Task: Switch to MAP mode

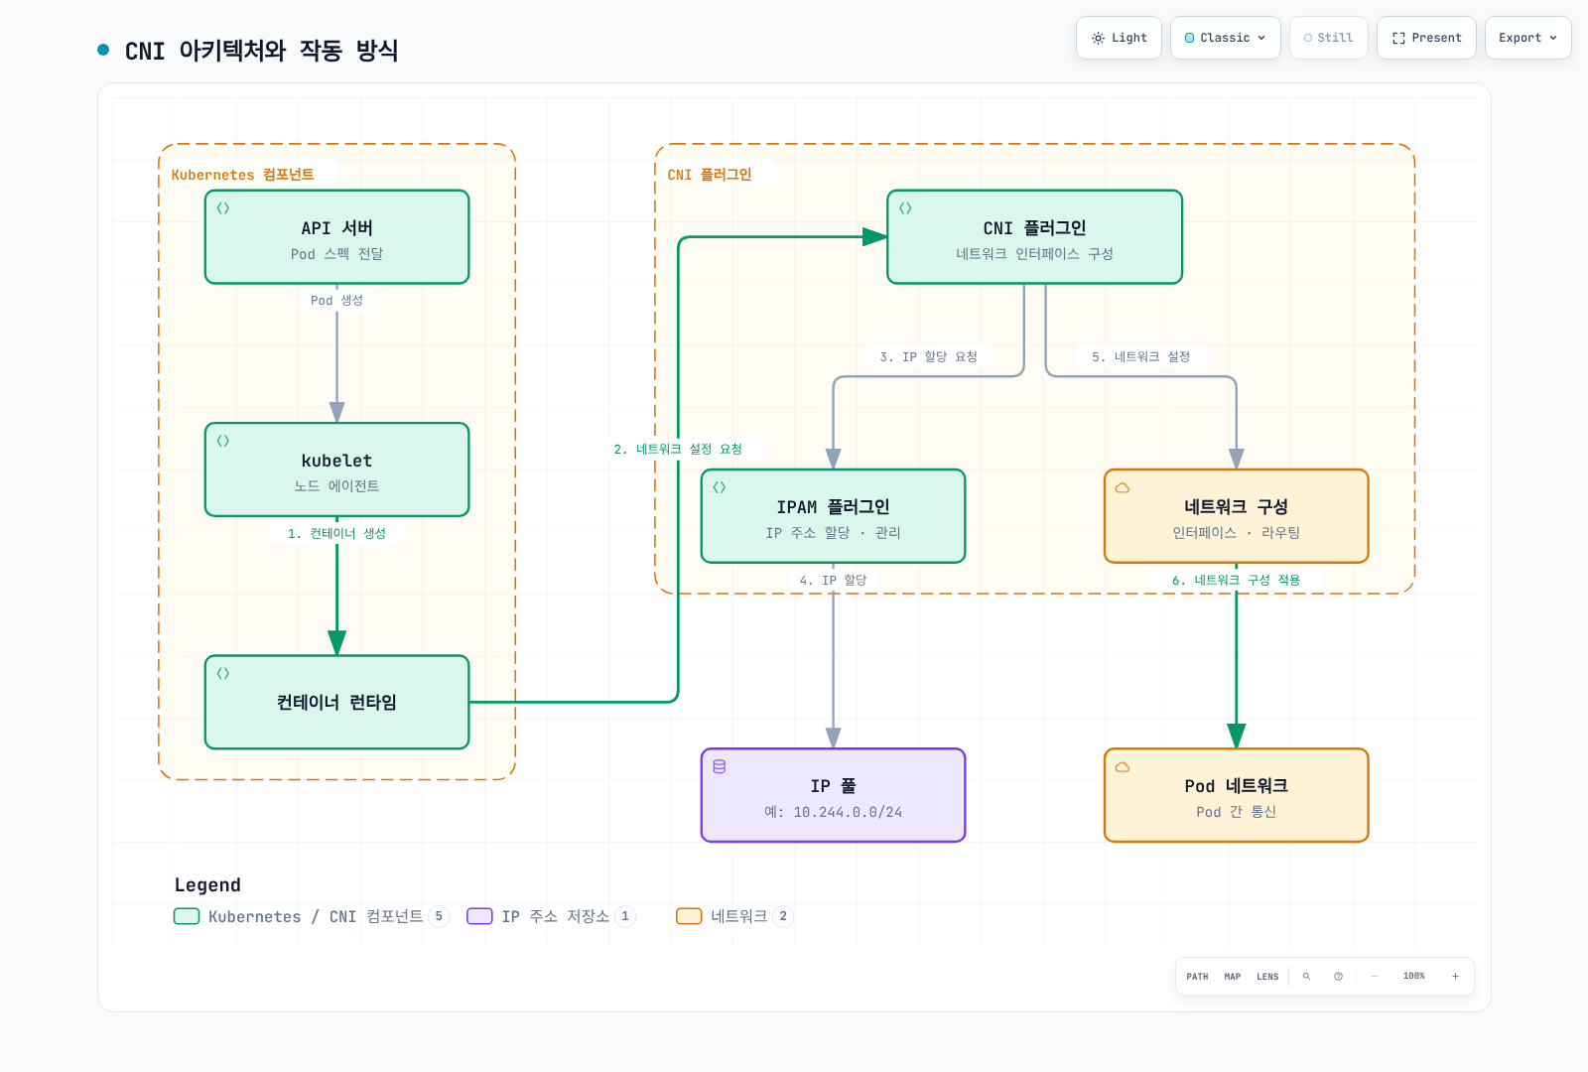Action: [x=1233, y=977]
